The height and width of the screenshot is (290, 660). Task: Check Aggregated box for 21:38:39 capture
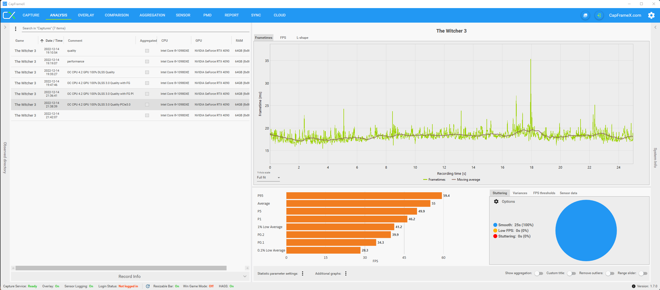[x=147, y=104]
